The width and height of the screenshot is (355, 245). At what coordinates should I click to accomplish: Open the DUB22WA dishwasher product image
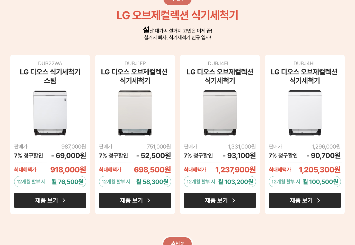50,113
